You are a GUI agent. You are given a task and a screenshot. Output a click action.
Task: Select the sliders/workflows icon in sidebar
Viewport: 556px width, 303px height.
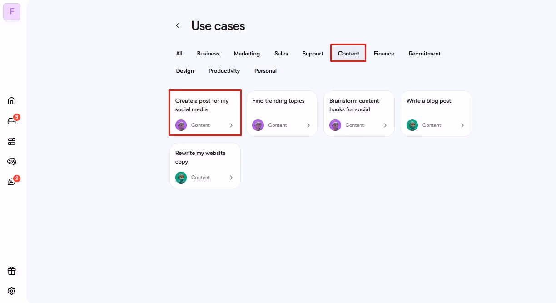[x=11, y=141]
